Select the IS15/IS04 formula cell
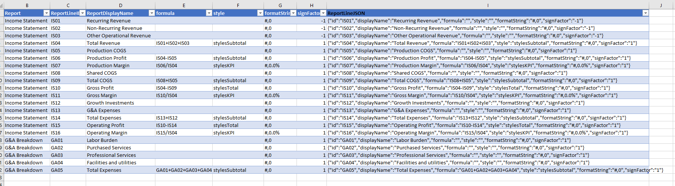675x186 pixels. (x=184, y=133)
